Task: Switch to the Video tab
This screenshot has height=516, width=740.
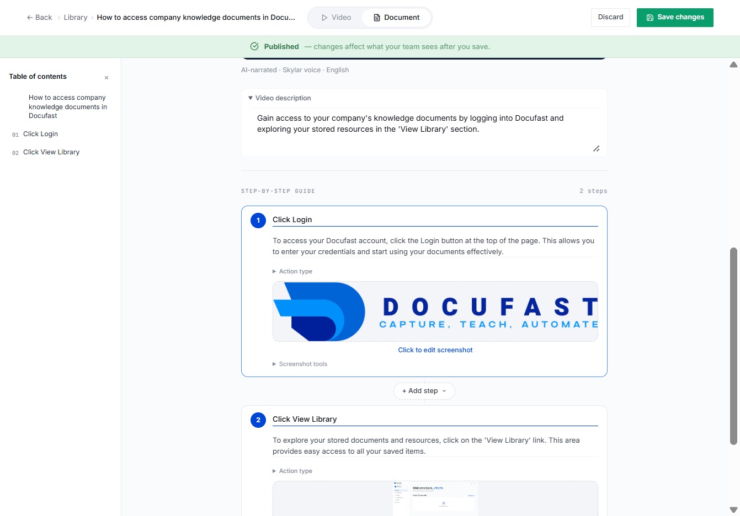Action: click(x=336, y=18)
